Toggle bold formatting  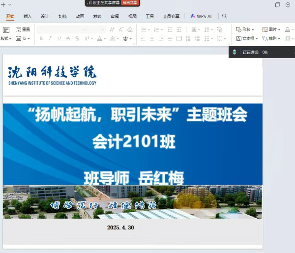[41, 38]
